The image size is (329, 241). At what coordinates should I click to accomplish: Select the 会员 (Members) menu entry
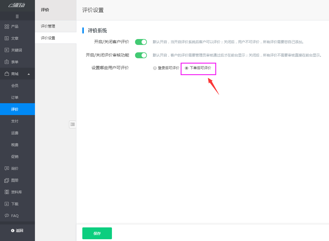click(x=15, y=85)
